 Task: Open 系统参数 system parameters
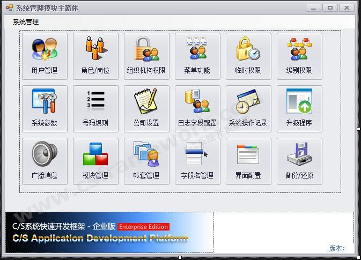pos(45,108)
